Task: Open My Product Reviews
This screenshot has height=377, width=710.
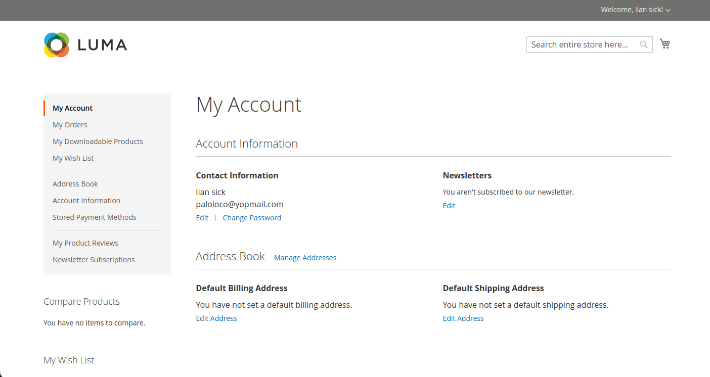Action: point(85,243)
